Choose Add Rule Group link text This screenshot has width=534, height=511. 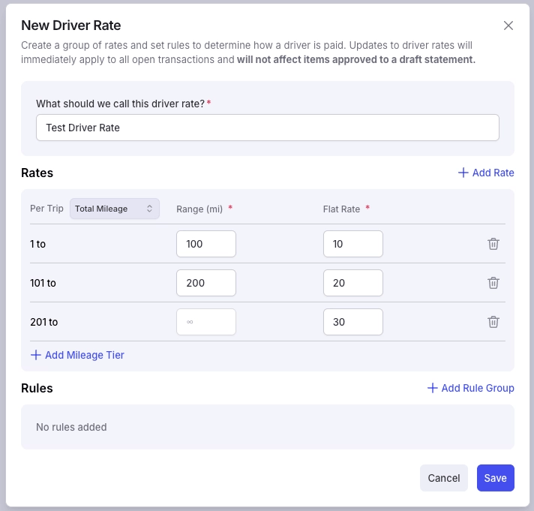[x=478, y=388]
